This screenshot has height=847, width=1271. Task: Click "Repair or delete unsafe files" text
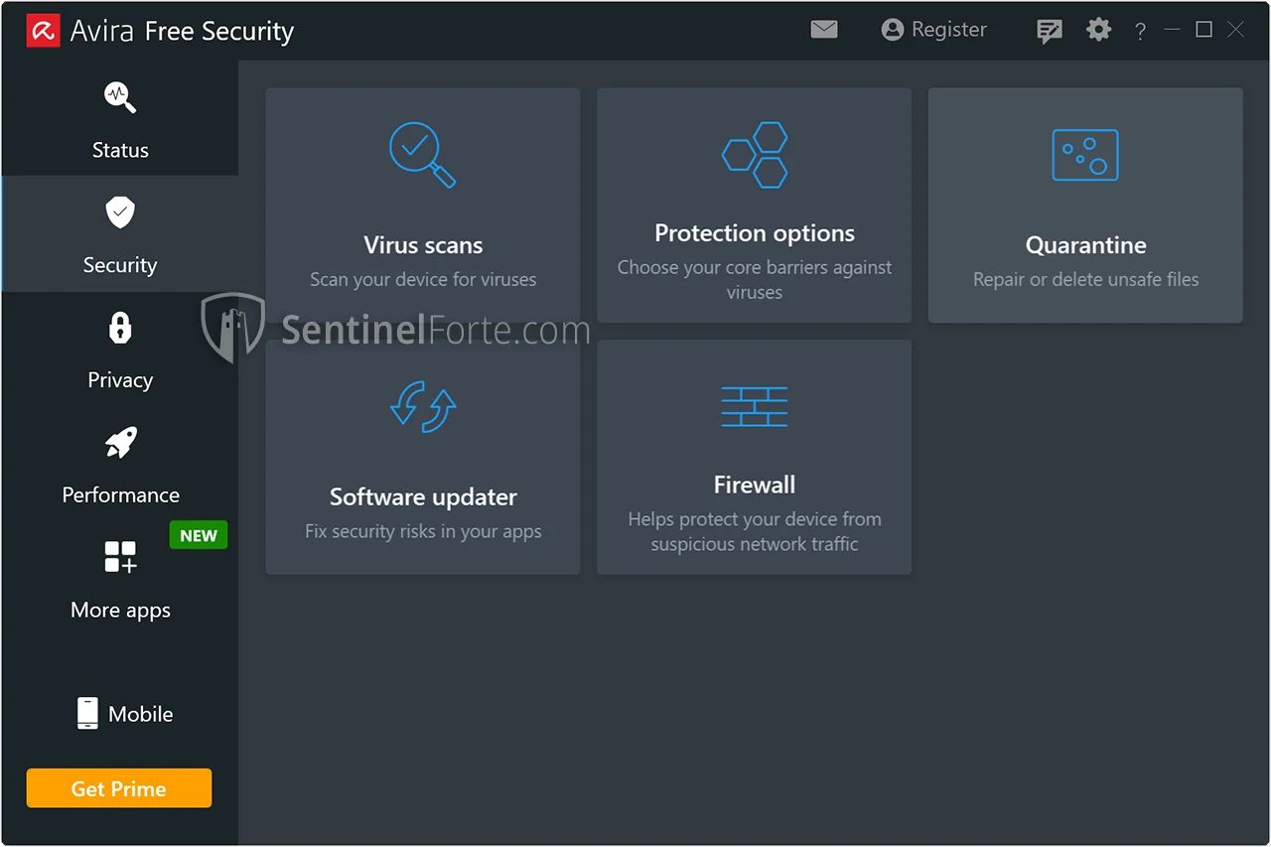1085,280
